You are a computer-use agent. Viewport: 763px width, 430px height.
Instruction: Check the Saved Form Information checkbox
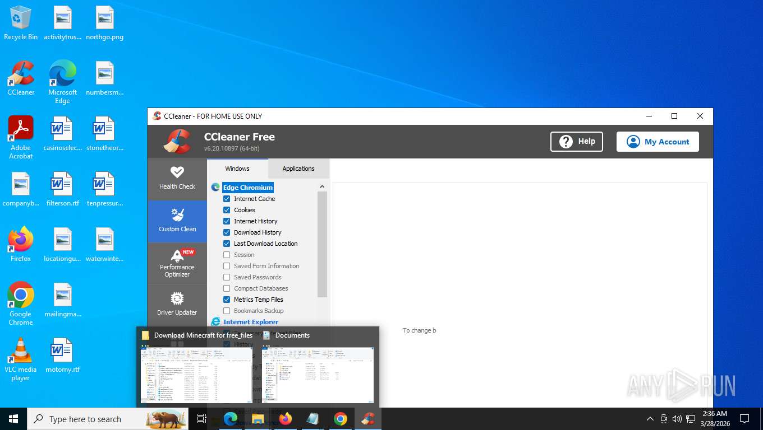(227, 266)
